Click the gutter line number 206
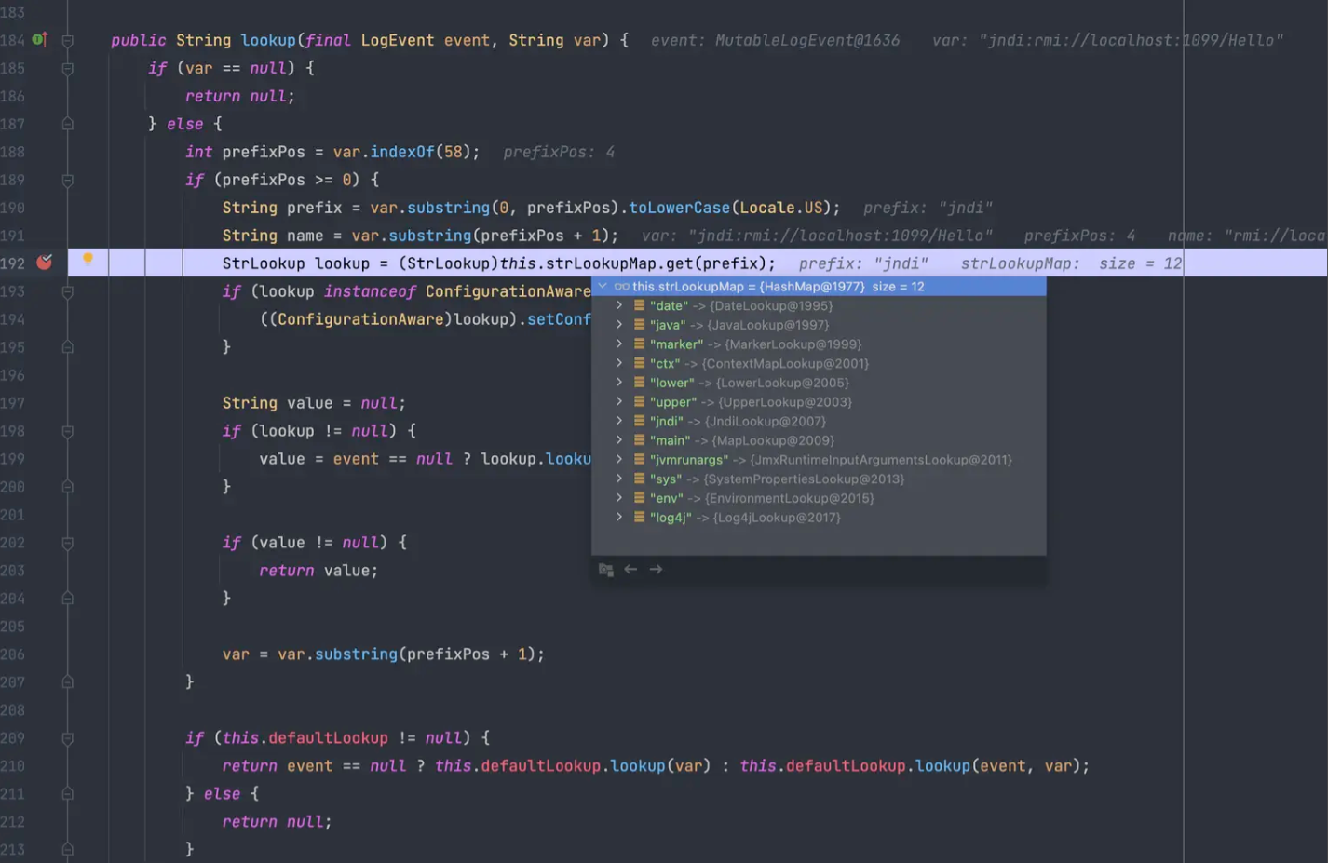The width and height of the screenshot is (1328, 863). pos(13,654)
